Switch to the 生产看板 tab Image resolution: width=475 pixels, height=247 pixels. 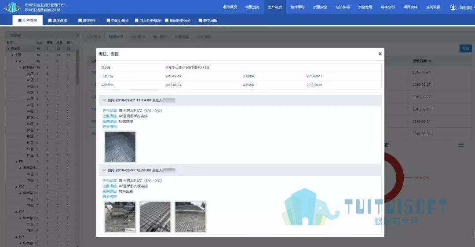click(x=28, y=20)
